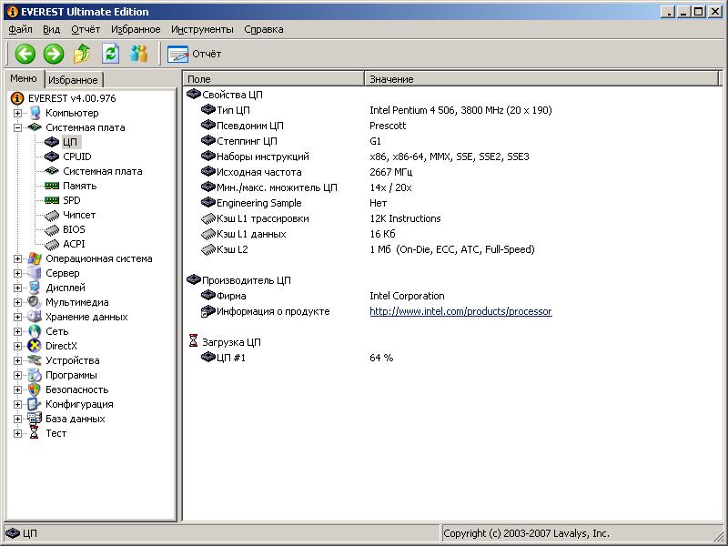Open the Избранное menu in the menu bar
728x546 pixels.
136,29
